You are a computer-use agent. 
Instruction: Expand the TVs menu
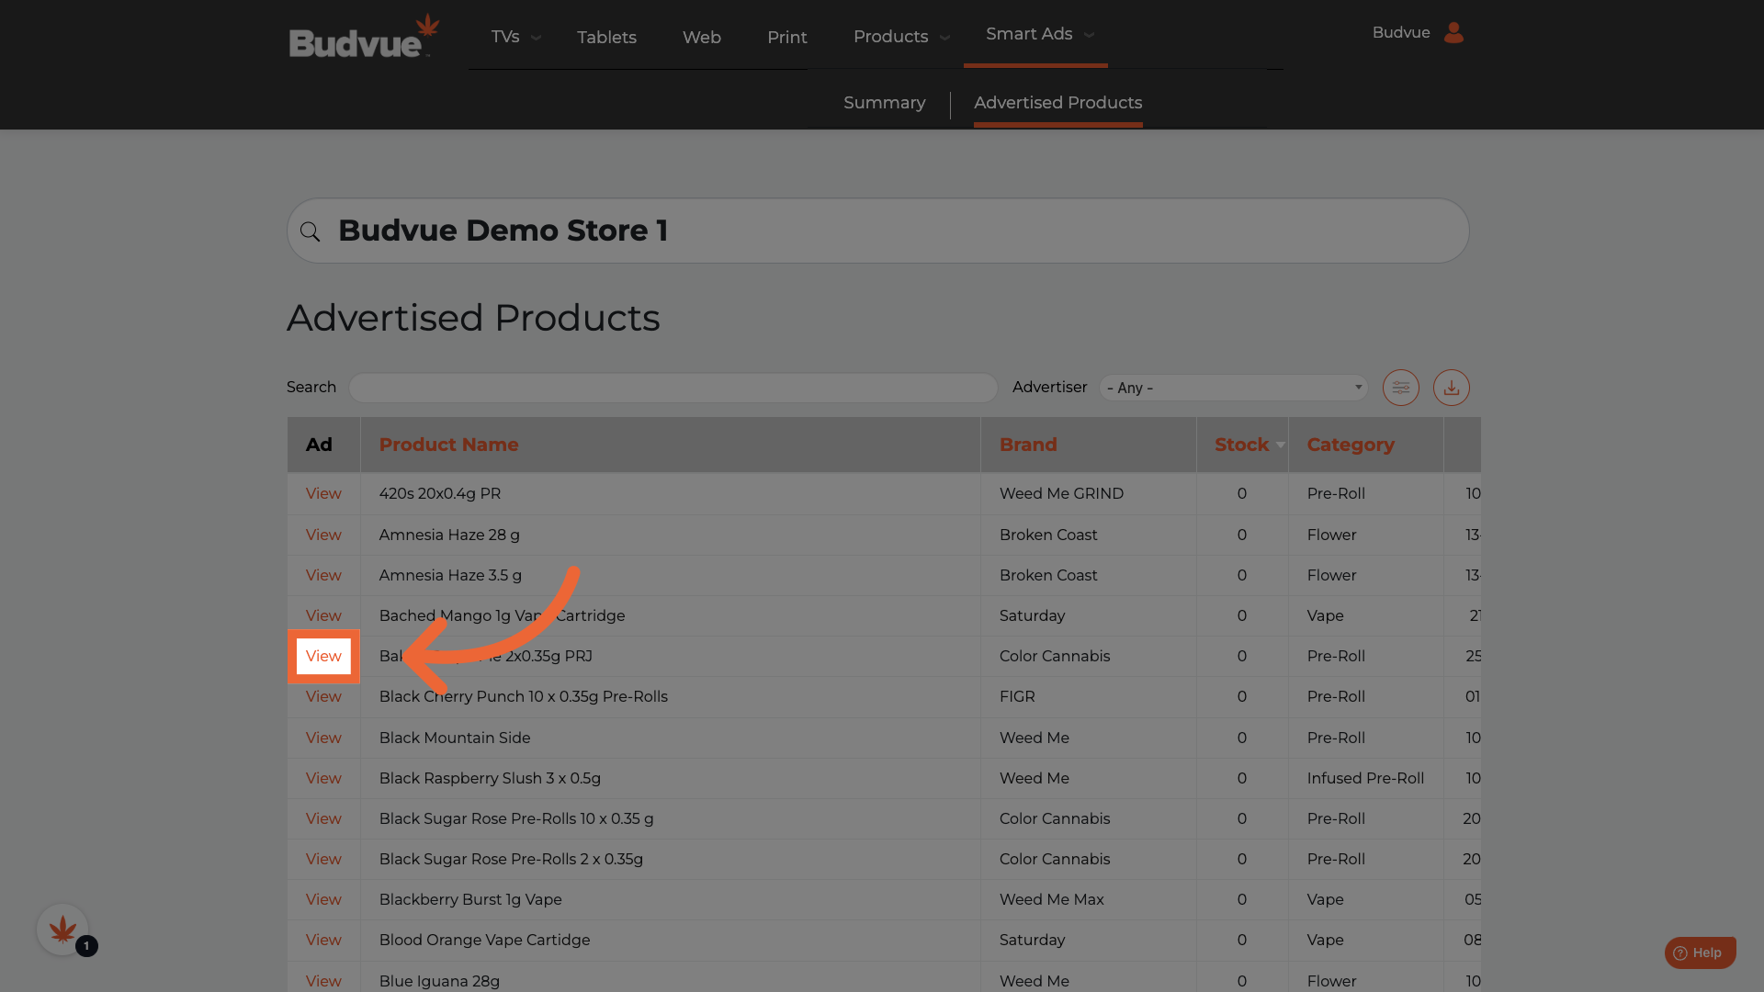514,37
